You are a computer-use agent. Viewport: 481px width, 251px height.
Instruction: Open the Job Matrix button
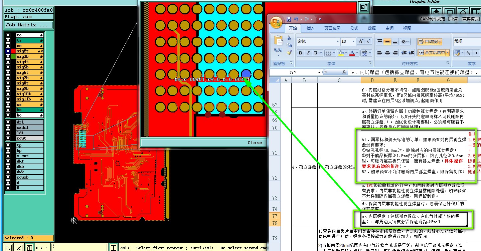pyautogui.click(x=29, y=25)
